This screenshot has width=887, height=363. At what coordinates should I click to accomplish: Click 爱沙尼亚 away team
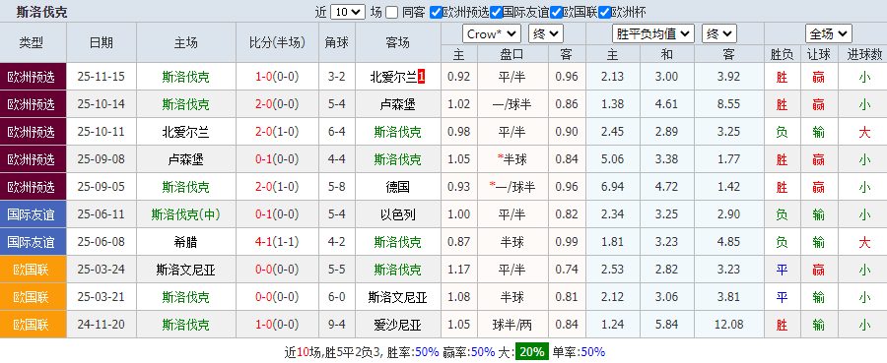click(x=398, y=325)
